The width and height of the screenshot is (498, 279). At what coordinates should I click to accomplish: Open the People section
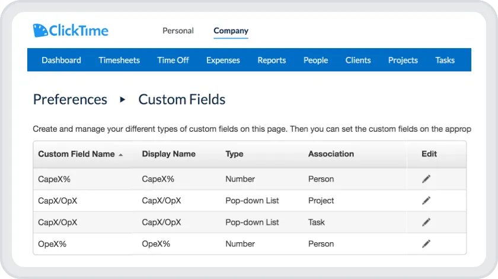coord(315,60)
